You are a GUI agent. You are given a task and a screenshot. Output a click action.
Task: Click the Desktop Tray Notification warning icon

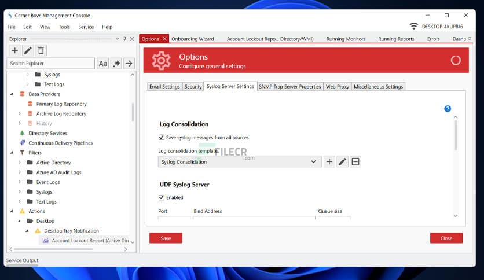38,231
